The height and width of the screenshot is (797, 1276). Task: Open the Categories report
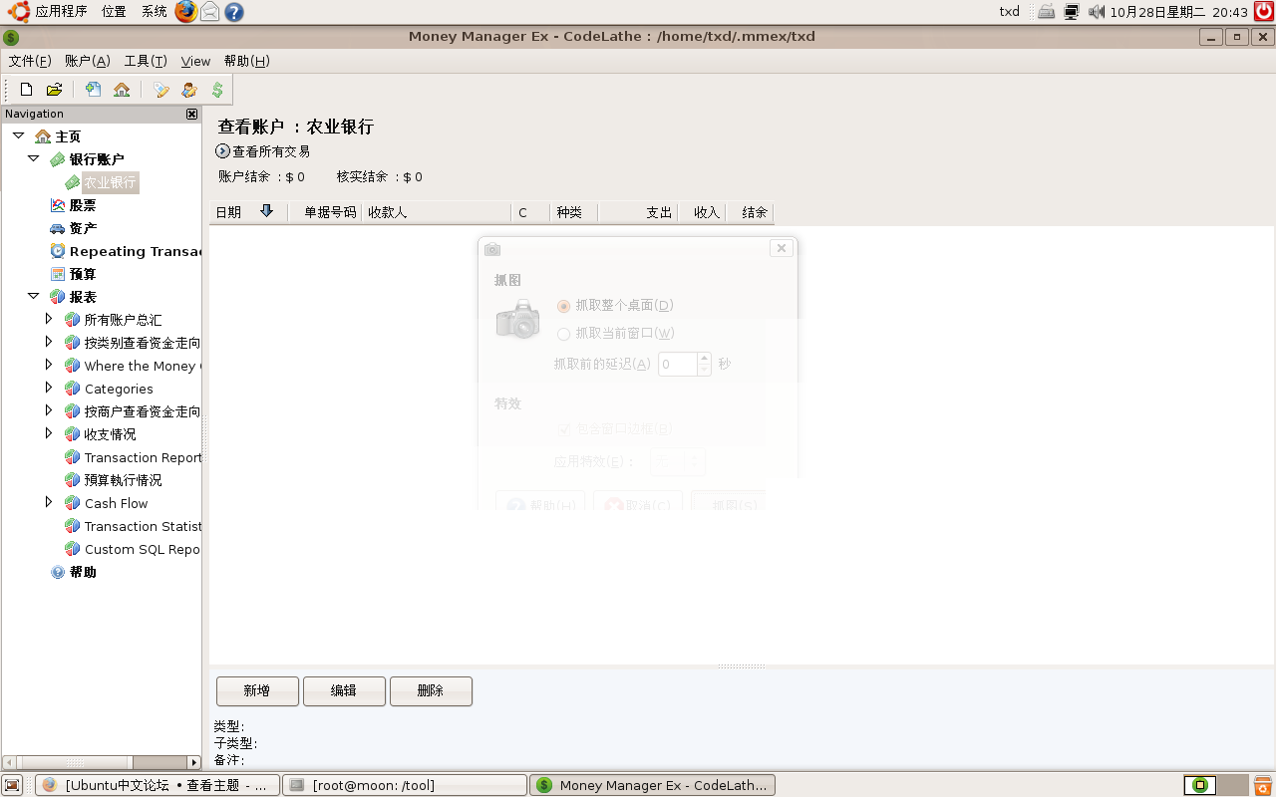(119, 389)
